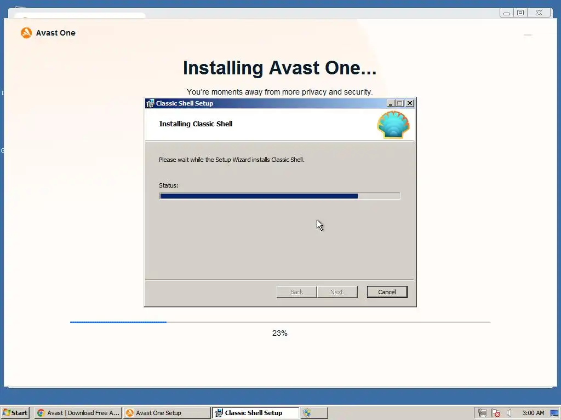Click the volume speaker tray icon
The width and height of the screenshot is (561, 420).
[x=509, y=413]
